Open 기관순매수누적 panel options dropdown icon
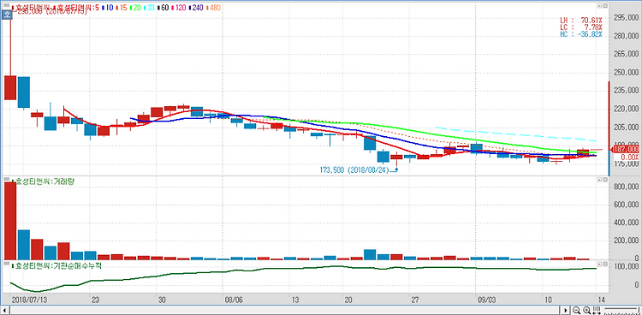 (599, 264)
